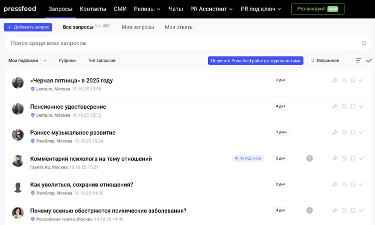The image size is (375, 225).
Task: Expand the Релизы dropdown menu
Action: tap(147, 9)
